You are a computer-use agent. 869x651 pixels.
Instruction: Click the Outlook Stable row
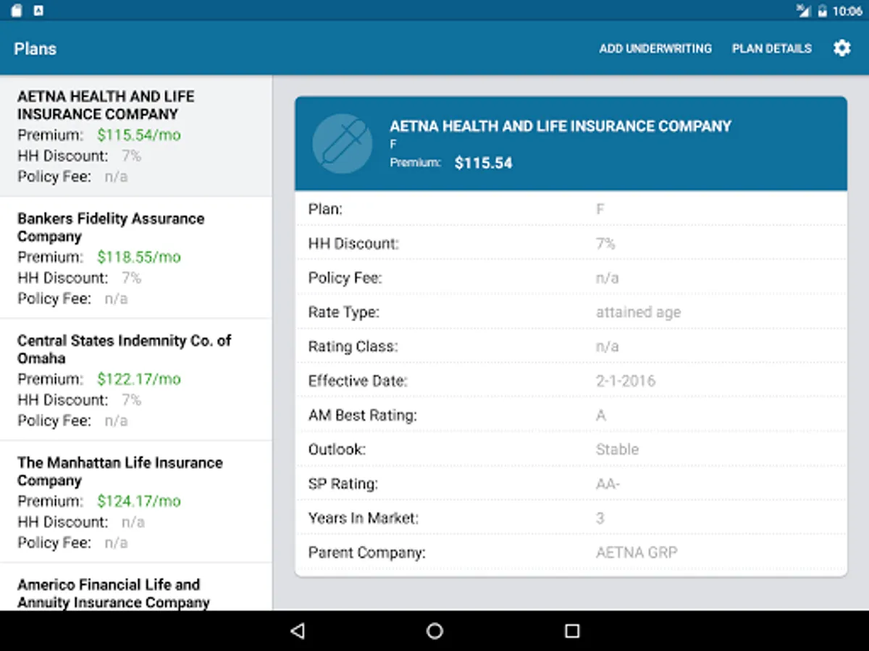click(571, 449)
